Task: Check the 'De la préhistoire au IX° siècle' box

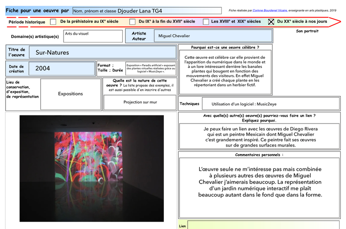Action: click(x=53, y=22)
